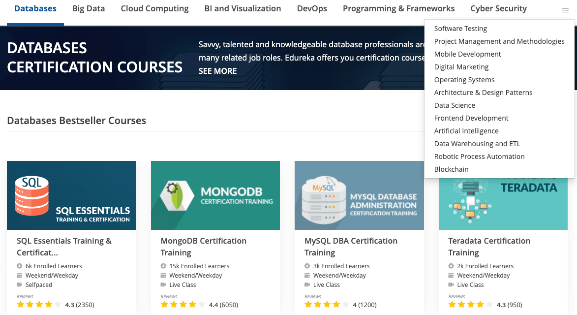Click 'Live Class' on the Teradata card
The height and width of the screenshot is (315, 577).
470,285
